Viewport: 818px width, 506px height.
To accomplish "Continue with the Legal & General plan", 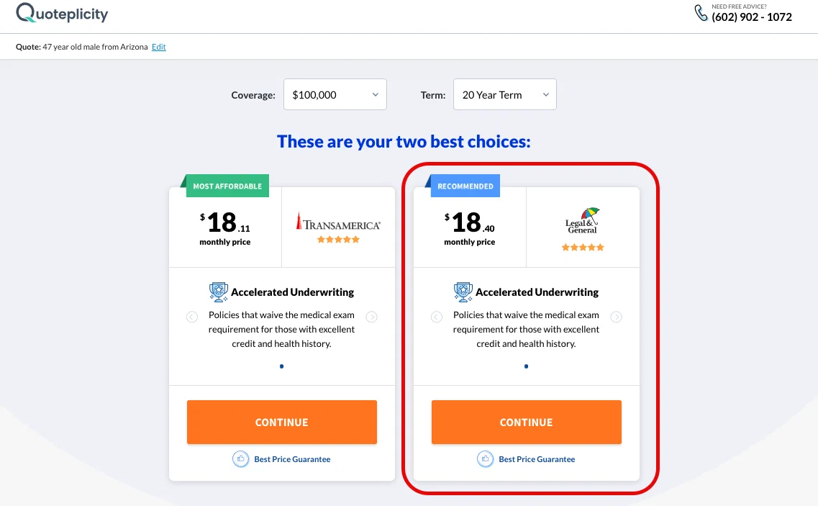I will (527, 422).
